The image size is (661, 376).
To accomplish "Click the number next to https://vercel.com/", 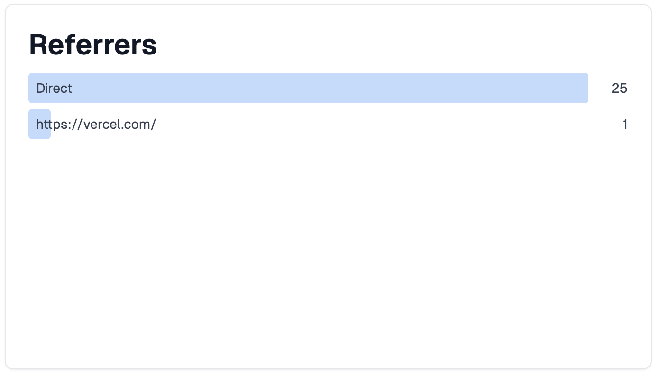I will pyautogui.click(x=625, y=124).
